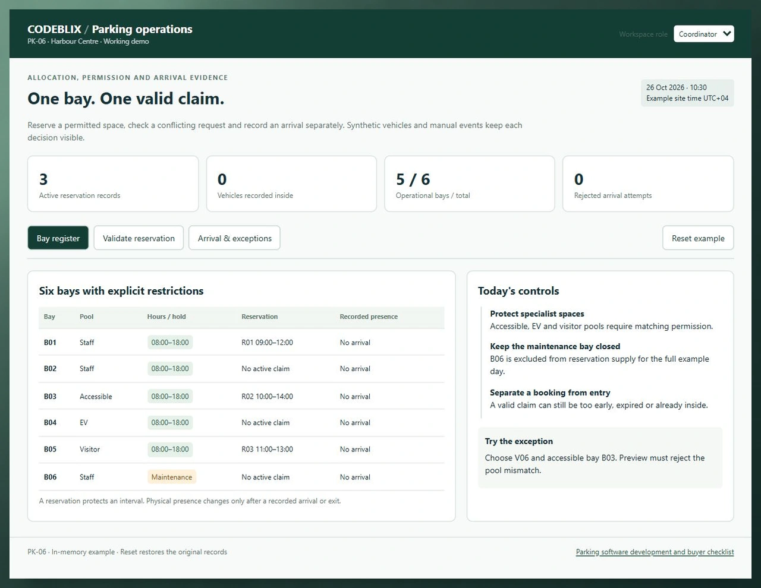The image size is (761, 588).
Task: Click the CODEBLIX / Parking operations title
Action: (110, 29)
